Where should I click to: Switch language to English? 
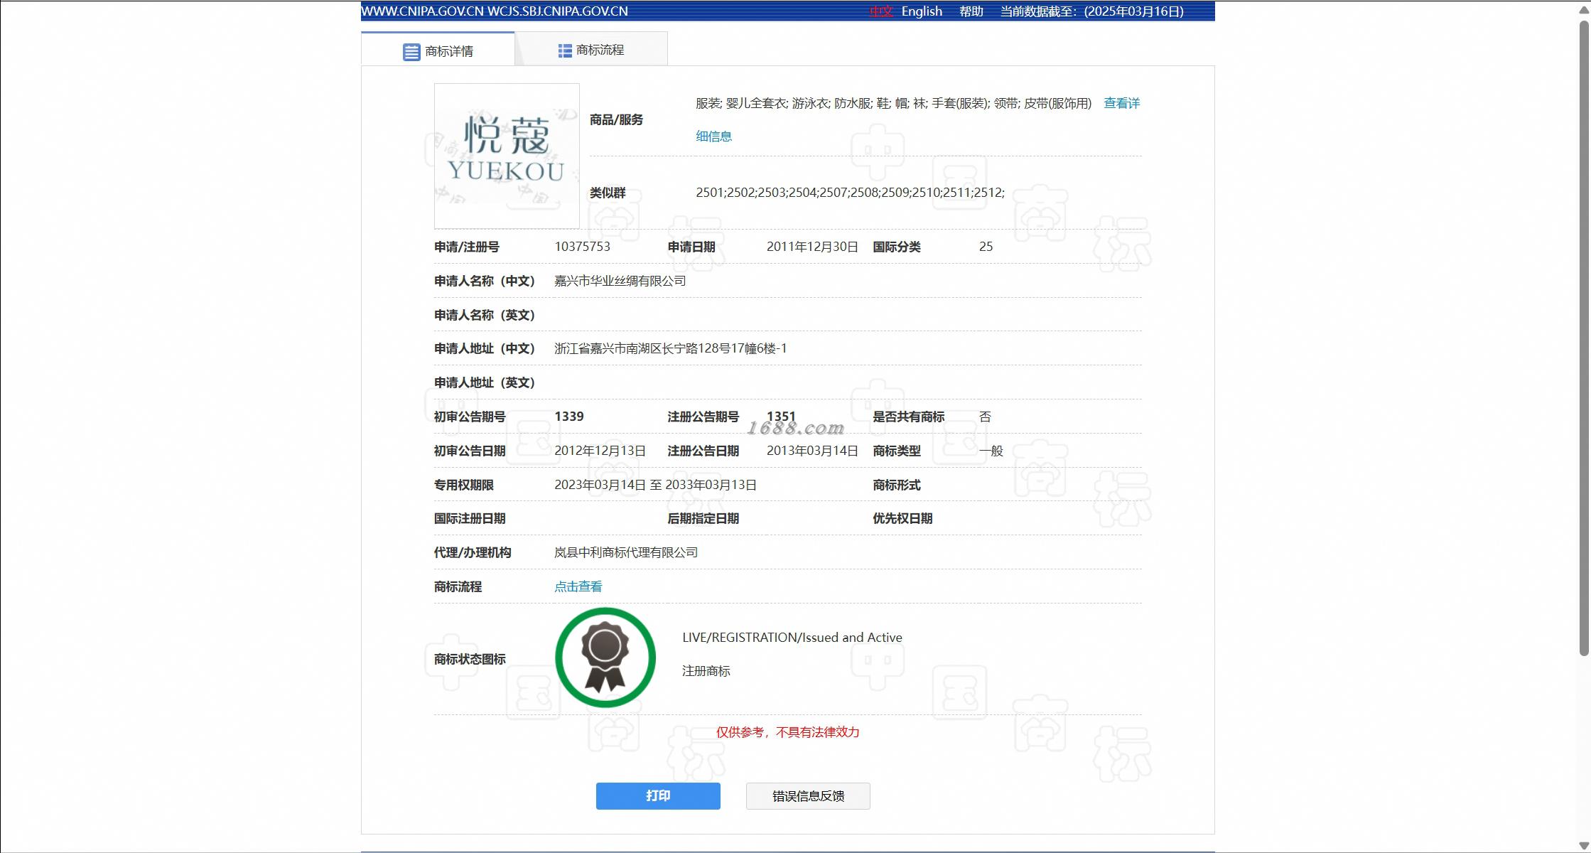point(921,11)
